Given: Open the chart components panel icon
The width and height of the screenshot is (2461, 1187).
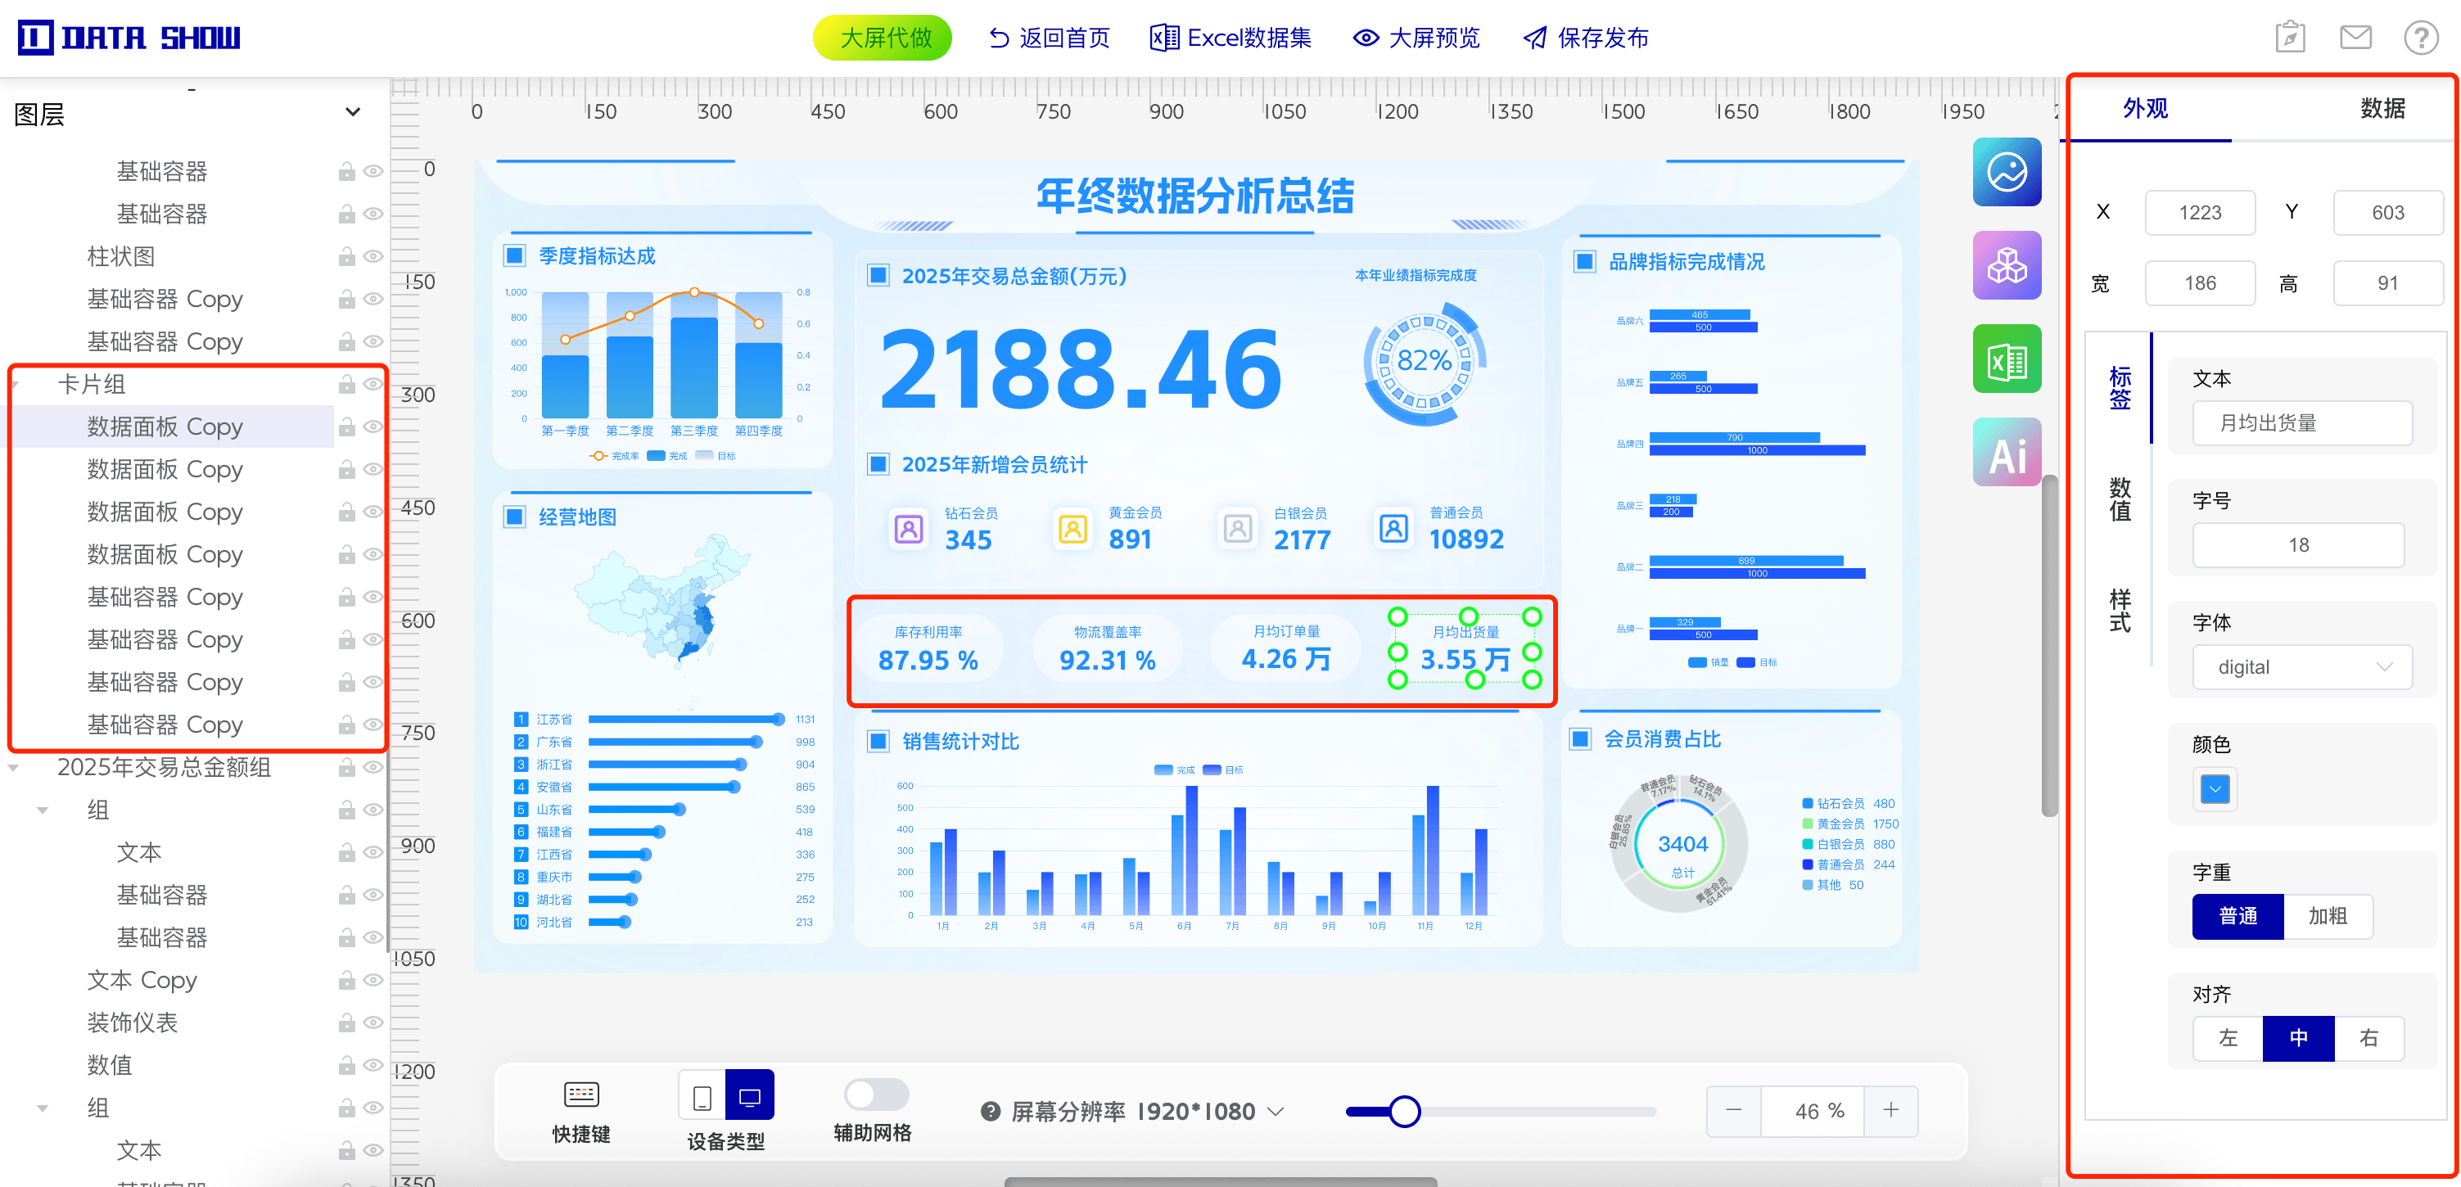Looking at the screenshot, I should 2007,173.
